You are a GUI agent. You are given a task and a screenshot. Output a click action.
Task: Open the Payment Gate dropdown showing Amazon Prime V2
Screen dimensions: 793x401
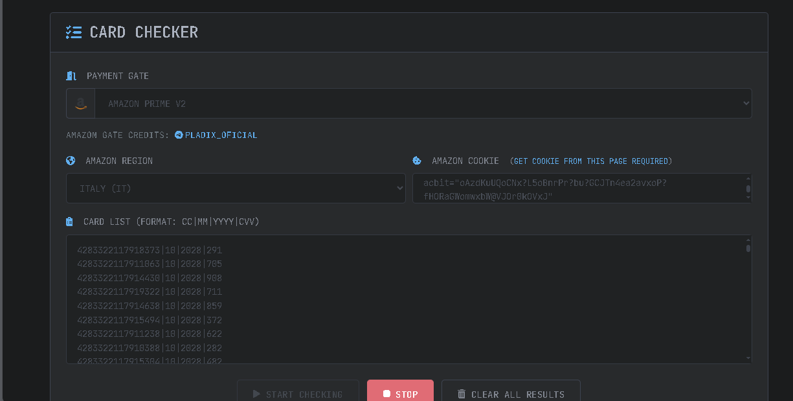click(x=423, y=104)
